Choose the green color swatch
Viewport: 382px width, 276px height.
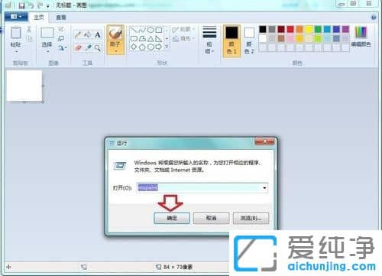click(x=318, y=29)
